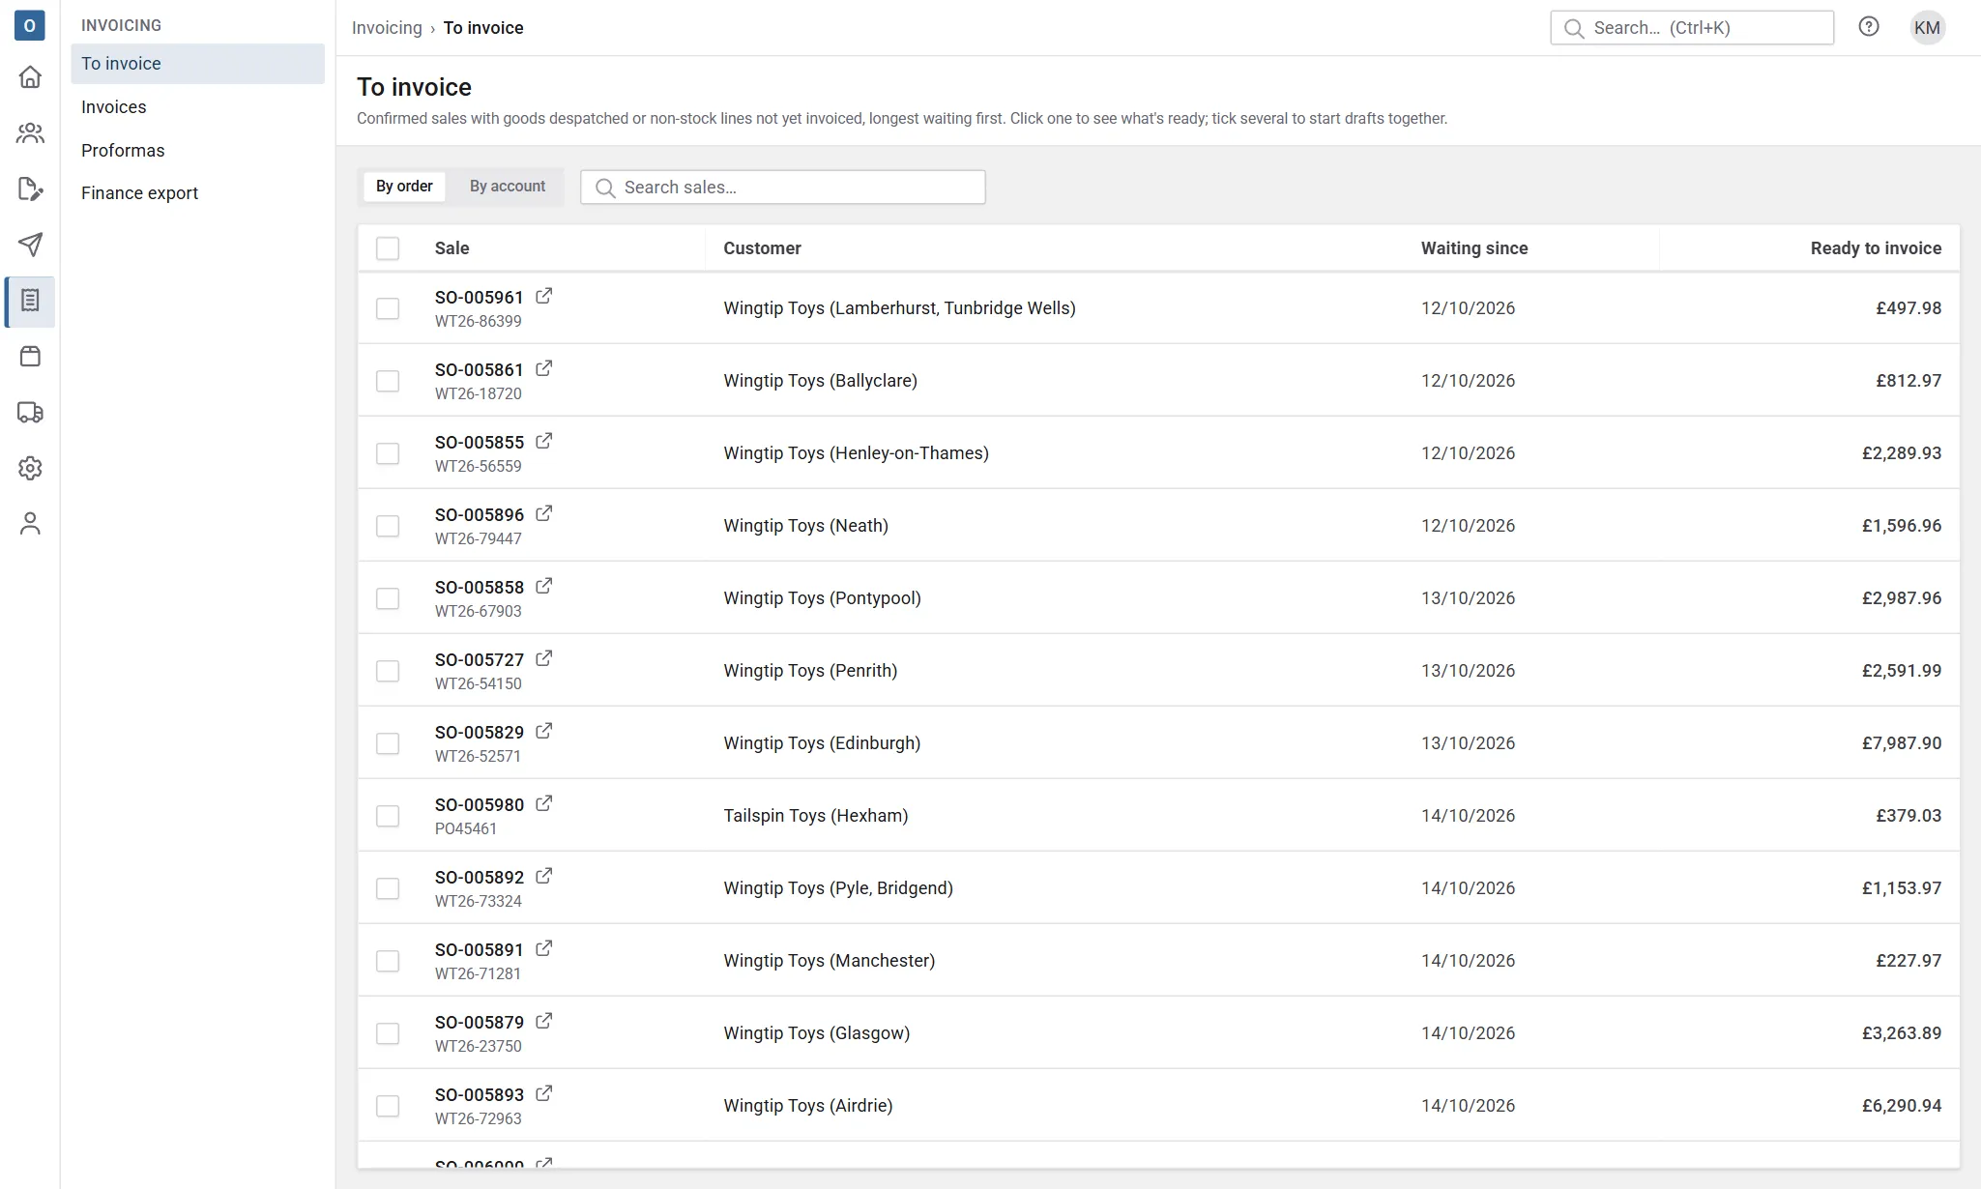Sort by Waiting since column header
The height and width of the screenshot is (1189, 1981).
pos(1474,248)
